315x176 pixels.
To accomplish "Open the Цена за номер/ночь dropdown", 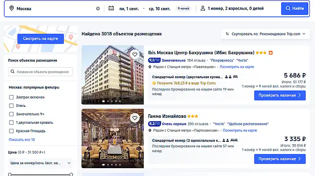I will pos(41,163).
